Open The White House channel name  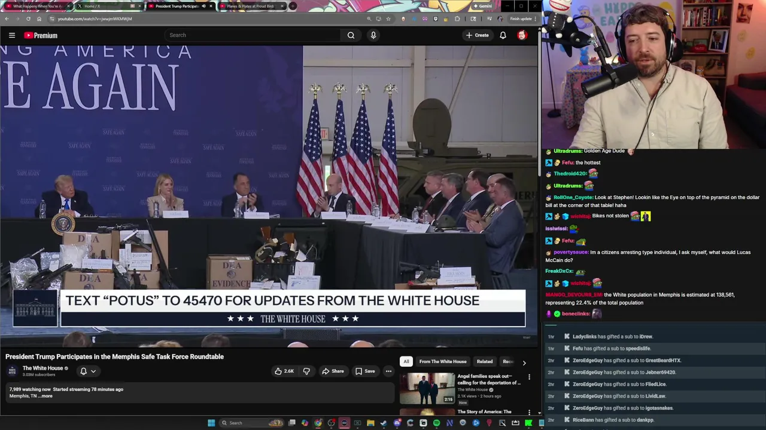coord(42,368)
